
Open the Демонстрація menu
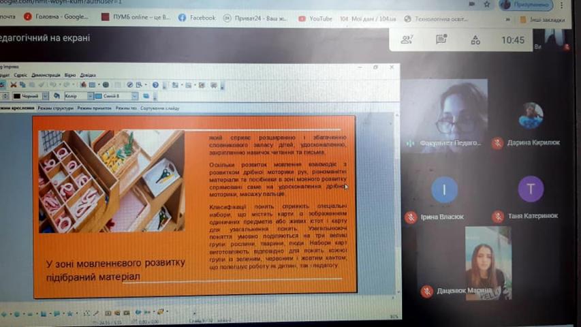(46, 75)
